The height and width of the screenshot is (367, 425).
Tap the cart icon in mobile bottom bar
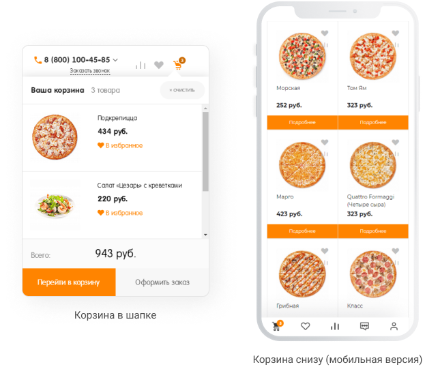(x=277, y=325)
